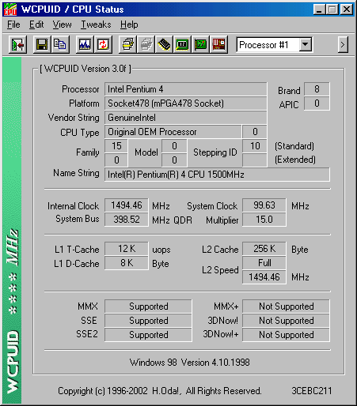
Task: Click the Vendor String GenuineIntel field
Action: point(186,118)
